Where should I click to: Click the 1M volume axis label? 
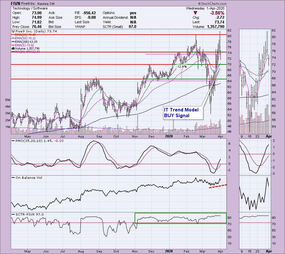coord(8,127)
